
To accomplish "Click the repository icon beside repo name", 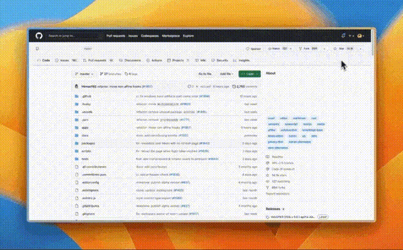I will pos(37,48).
